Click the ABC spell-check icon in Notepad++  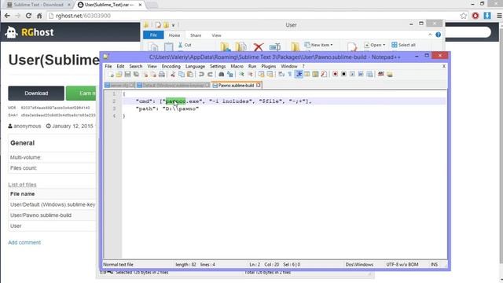(380, 75)
